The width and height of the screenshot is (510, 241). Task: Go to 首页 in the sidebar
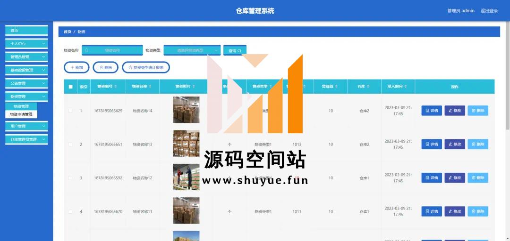point(26,31)
